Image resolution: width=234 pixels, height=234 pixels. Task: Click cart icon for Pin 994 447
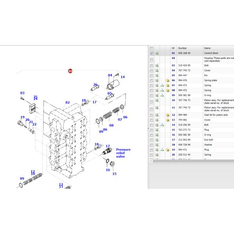click(x=157, y=75)
